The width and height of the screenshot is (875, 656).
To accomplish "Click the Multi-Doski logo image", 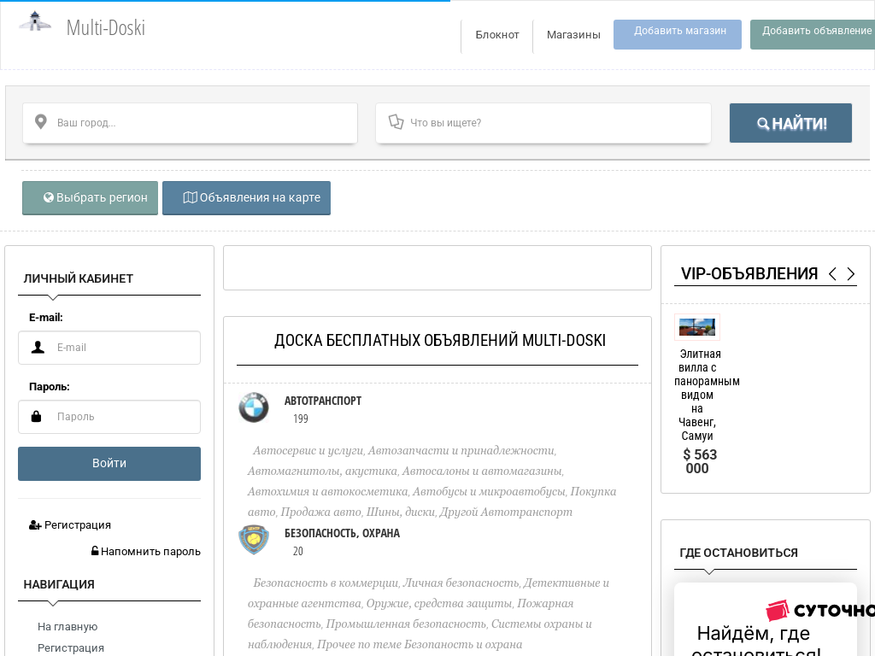I will click(34, 21).
